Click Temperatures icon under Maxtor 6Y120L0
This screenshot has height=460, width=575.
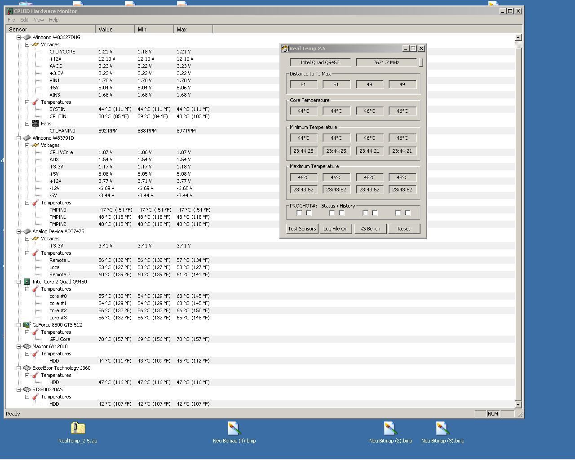35,354
